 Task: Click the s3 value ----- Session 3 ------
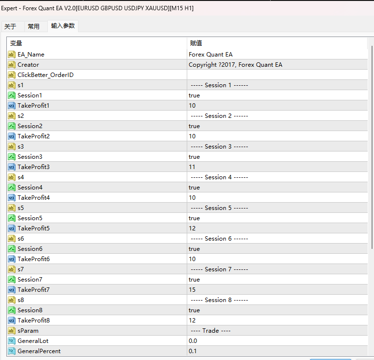(219, 147)
